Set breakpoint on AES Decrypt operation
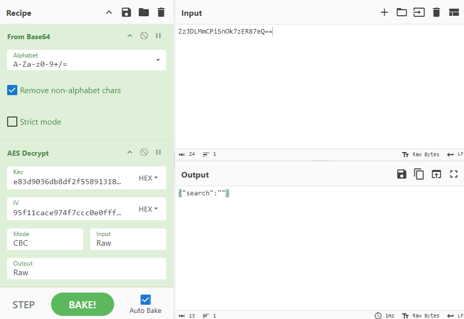The height and width of the screenshot is (319, 464). click(x=158, y=153)
